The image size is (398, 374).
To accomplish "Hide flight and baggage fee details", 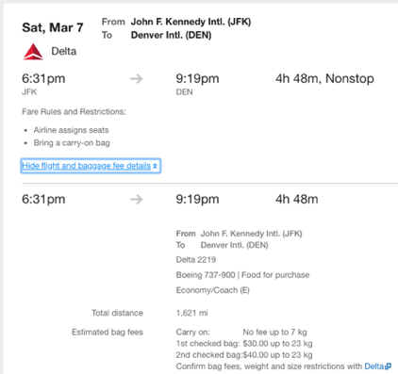I will pyautogui.click(x=91, y=166).
